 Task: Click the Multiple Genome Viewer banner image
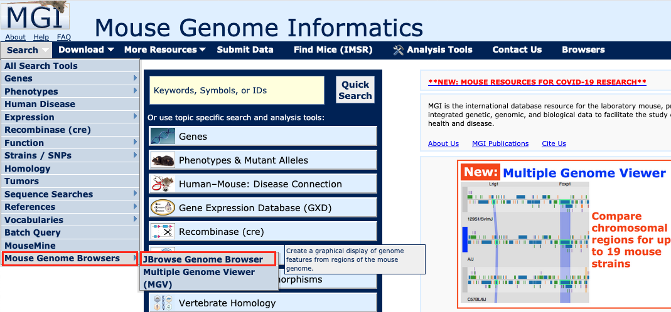coord(564,234)
